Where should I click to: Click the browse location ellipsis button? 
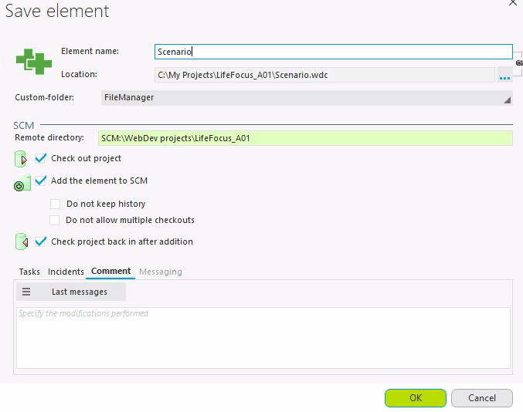[505, 76]
